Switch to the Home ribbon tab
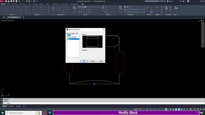 click(x=3, y=4)
